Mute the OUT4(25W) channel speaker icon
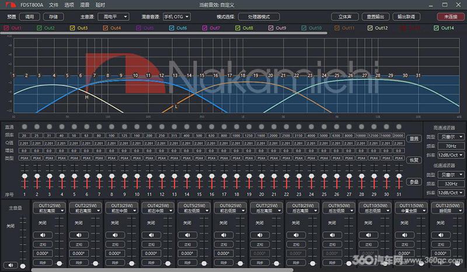467x272 pixels. point(151,235)
